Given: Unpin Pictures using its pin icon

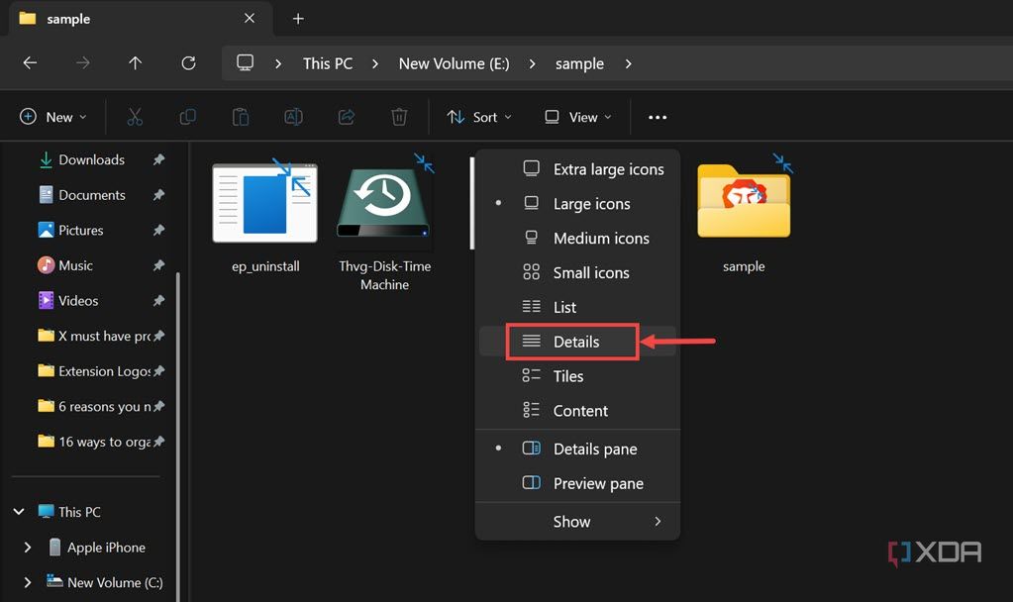Looking at the screenshot, I should point(158,230).
